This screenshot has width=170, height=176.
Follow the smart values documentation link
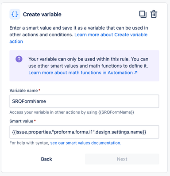(x=86, y=143)
